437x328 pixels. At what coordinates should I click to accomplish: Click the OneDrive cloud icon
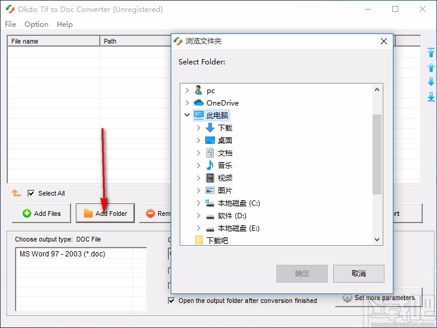(x=198, y=103)
